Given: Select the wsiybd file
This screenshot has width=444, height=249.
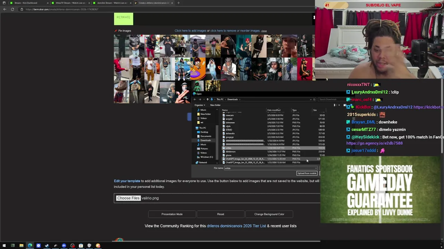Looking at the screenshot, I should tap(273, 119).
